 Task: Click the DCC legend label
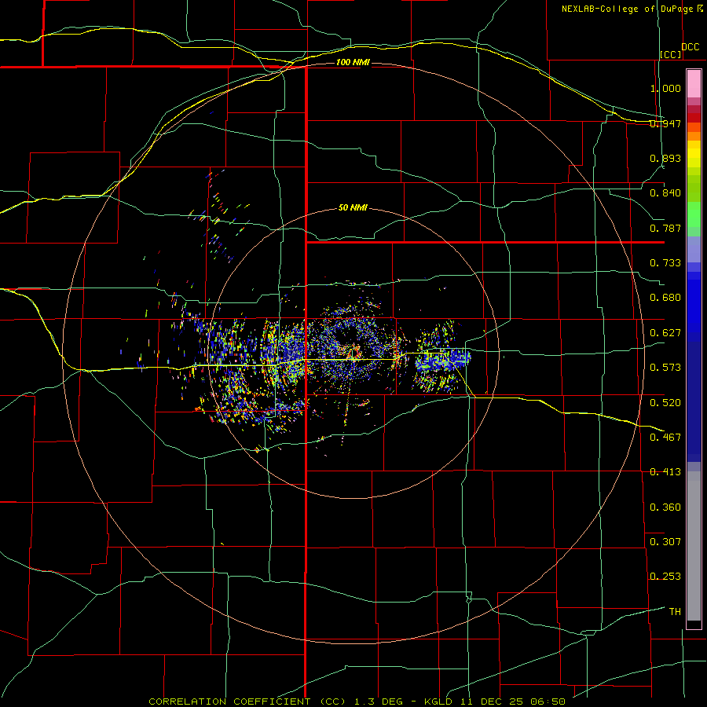point(690,47)
